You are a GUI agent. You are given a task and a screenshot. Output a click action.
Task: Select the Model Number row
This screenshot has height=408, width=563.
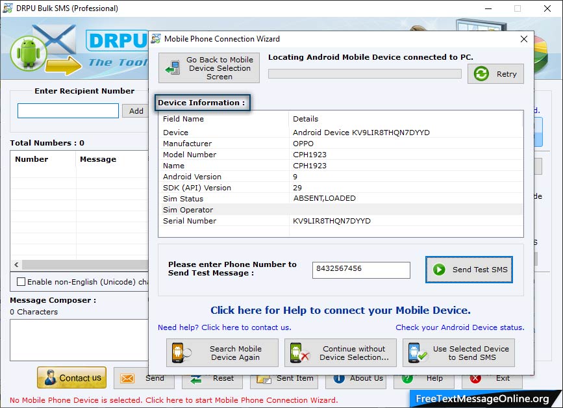tap(340, 155)
